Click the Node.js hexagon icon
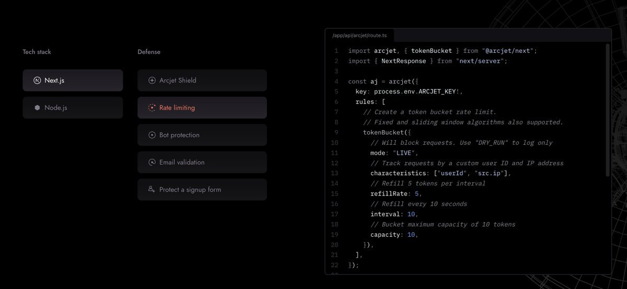 point(37,108)
